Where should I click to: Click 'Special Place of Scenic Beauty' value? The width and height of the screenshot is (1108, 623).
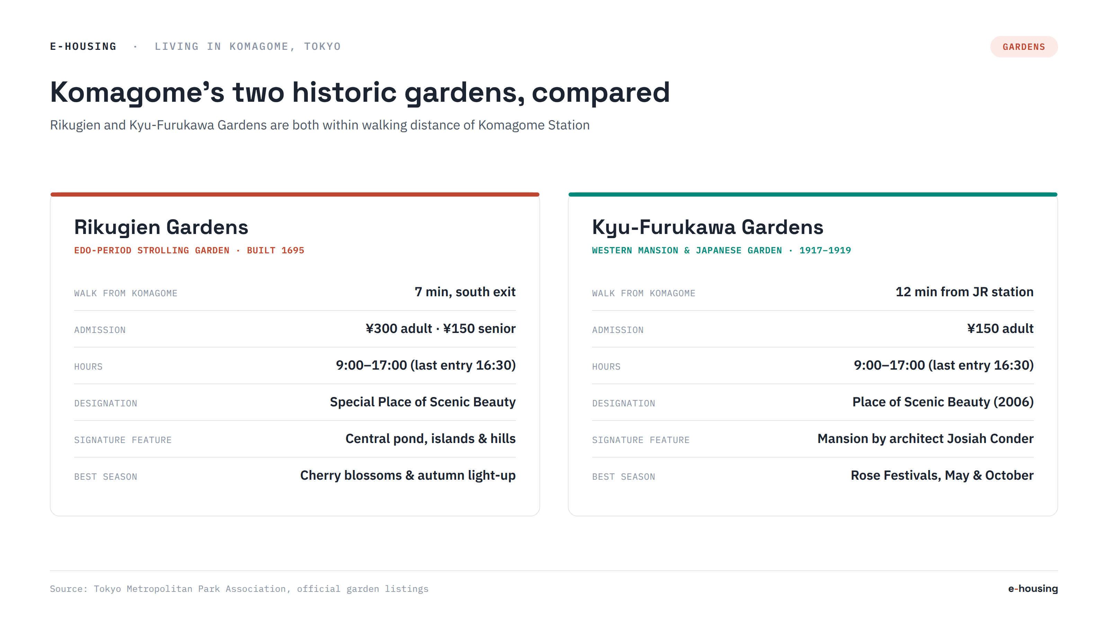pos(422,402)
